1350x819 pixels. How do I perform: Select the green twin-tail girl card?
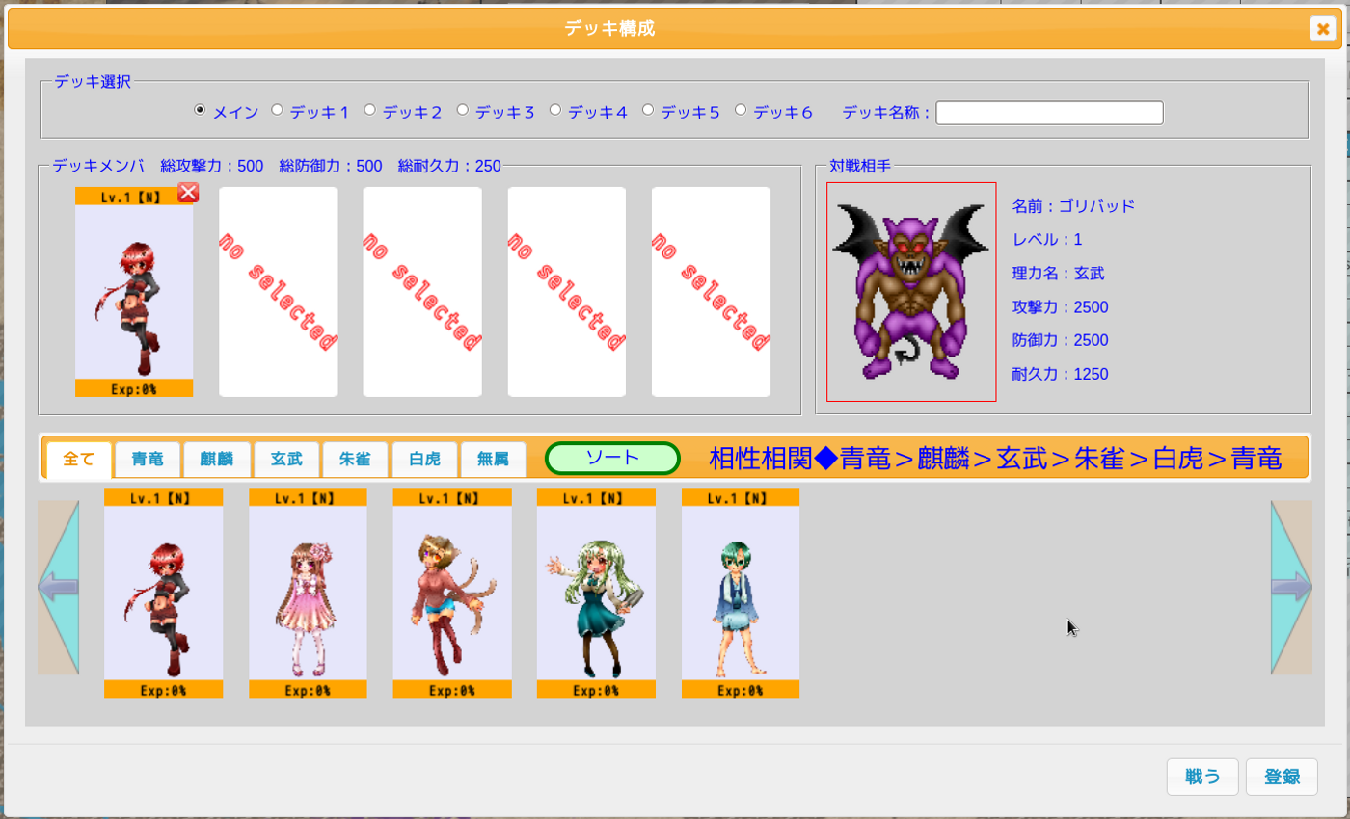pyautogui.click(x=596, y=593)
